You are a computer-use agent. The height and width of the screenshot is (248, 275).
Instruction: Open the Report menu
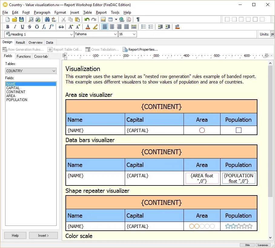pos(101,12)
